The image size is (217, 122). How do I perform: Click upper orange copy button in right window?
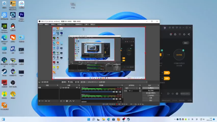[167, 73]
